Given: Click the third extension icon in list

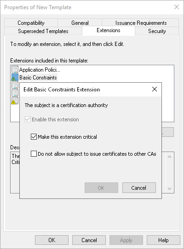Looking at the screenshot, I should pyautogui.click(x=15, y=85).
